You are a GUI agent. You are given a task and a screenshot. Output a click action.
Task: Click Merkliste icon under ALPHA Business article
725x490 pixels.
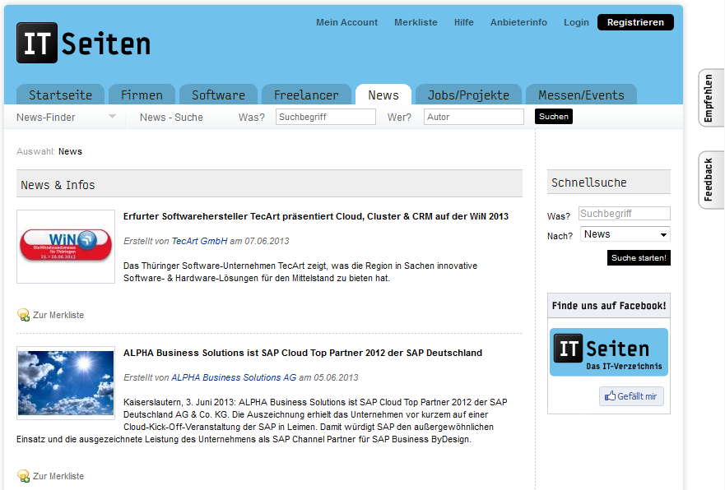point(23,476)
